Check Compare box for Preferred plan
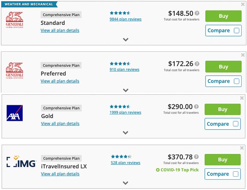The height and width of the screenshot is (190, 247). (237, 81)
